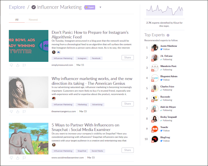This screenshot has height=166, width=208.
Task: Switch to the All tab
Action: pyautogui.click(x=17, y=20)
